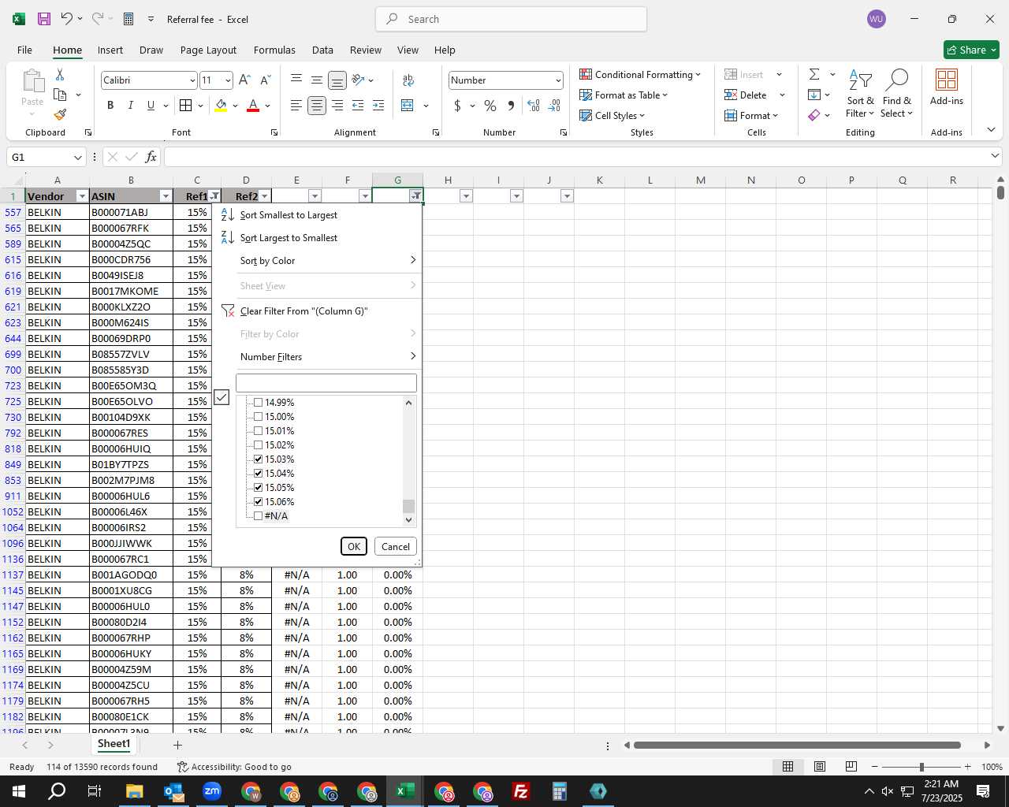This screenshot has width=1009, height=807.
Task: Check the 15.00% filter checkbox
Action: point(258,417)
